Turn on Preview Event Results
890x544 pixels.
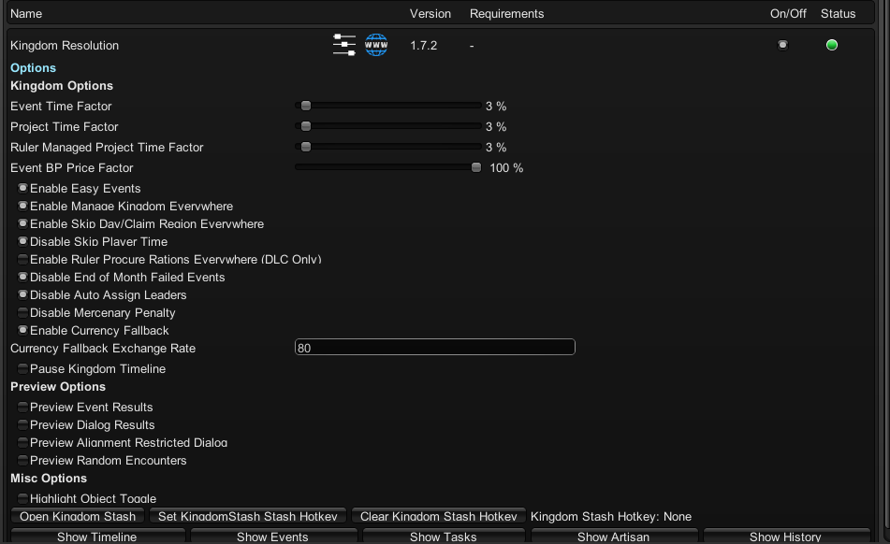[23, 408]
